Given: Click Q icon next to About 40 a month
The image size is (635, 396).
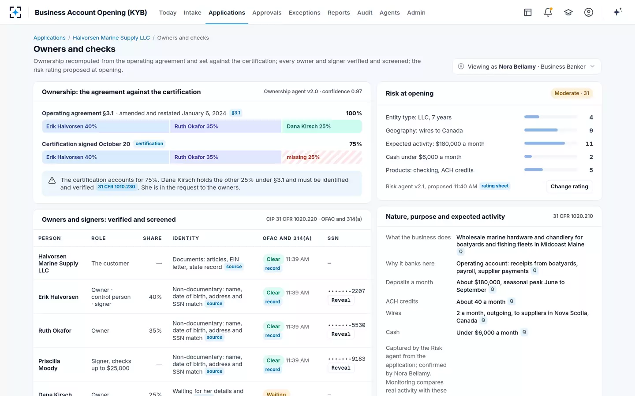Looking at the screenshot, I should 512,301.
